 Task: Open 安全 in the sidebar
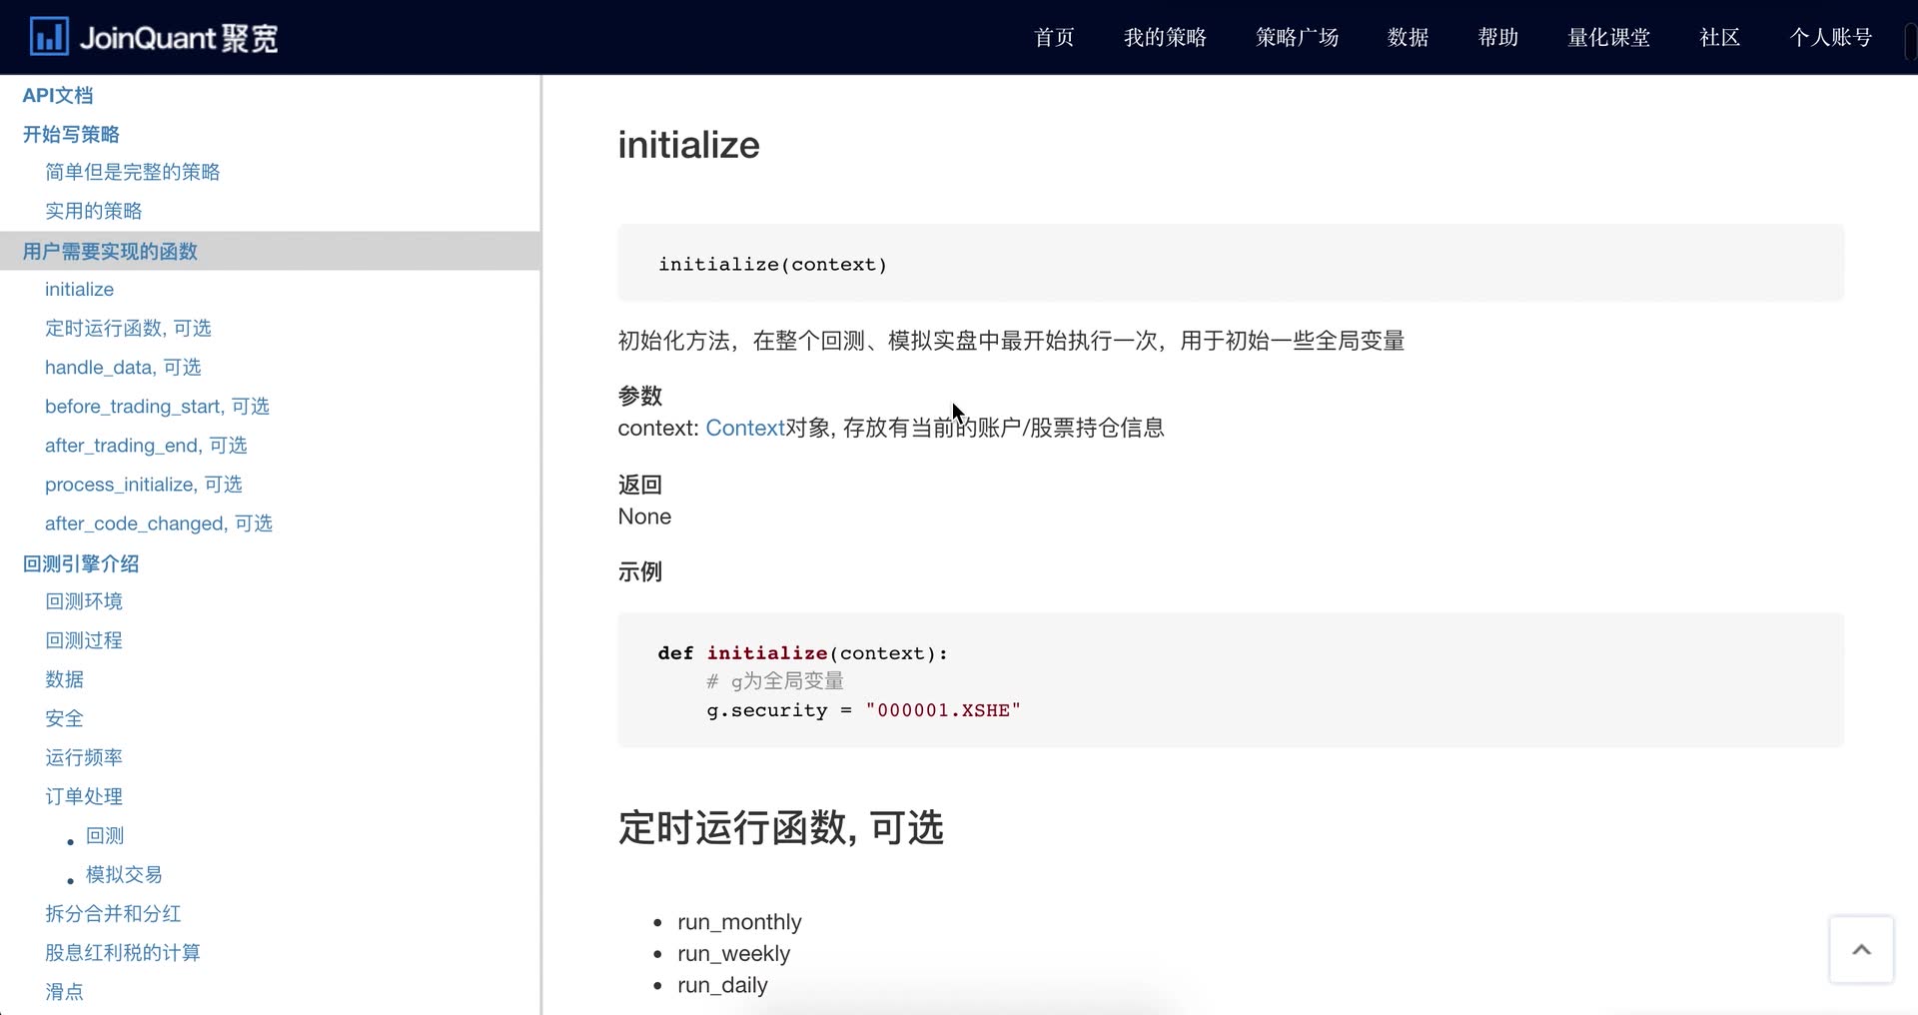64,718
